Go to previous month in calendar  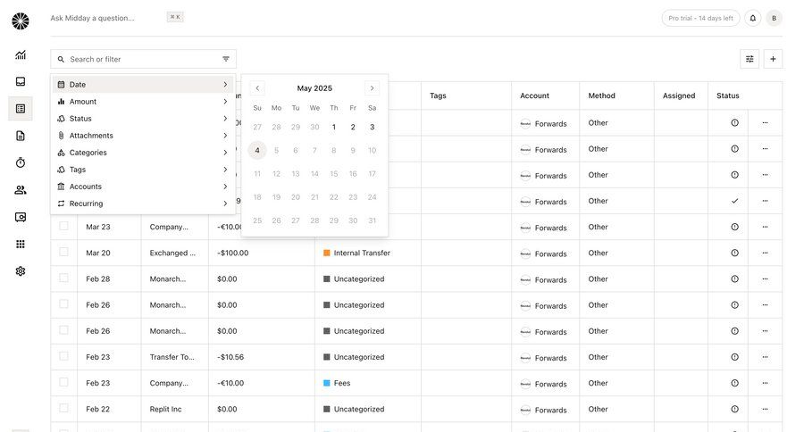click(257, 88)
